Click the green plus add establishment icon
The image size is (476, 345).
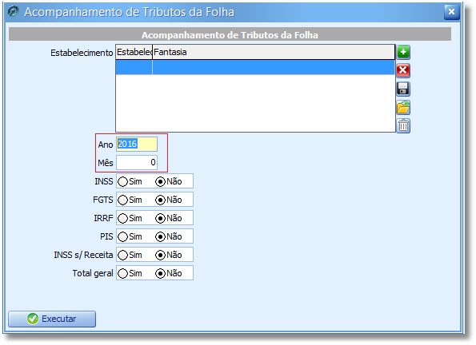point(403,52)
